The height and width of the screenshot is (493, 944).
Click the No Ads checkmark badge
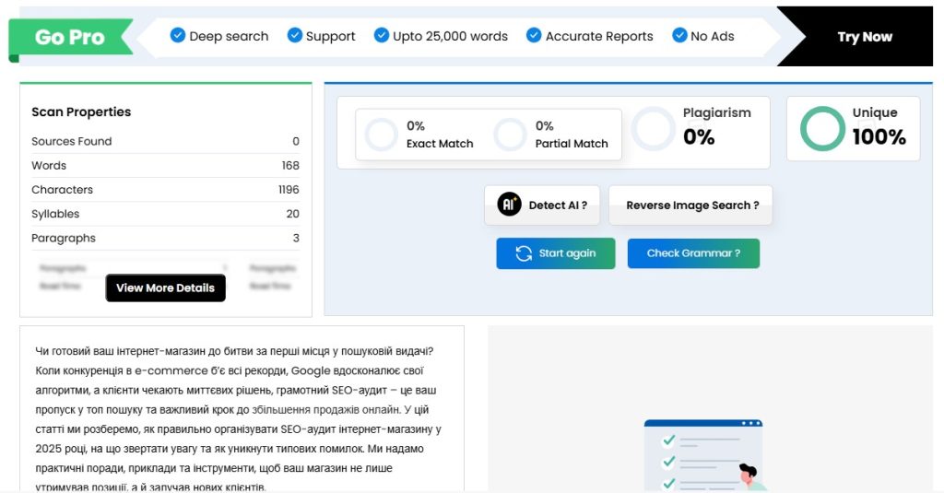pos(679,36)
